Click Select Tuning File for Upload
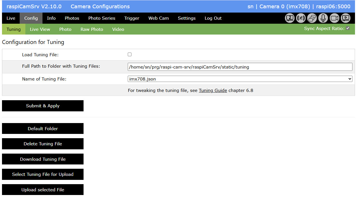Screen dimensions: 357x201 43,174
